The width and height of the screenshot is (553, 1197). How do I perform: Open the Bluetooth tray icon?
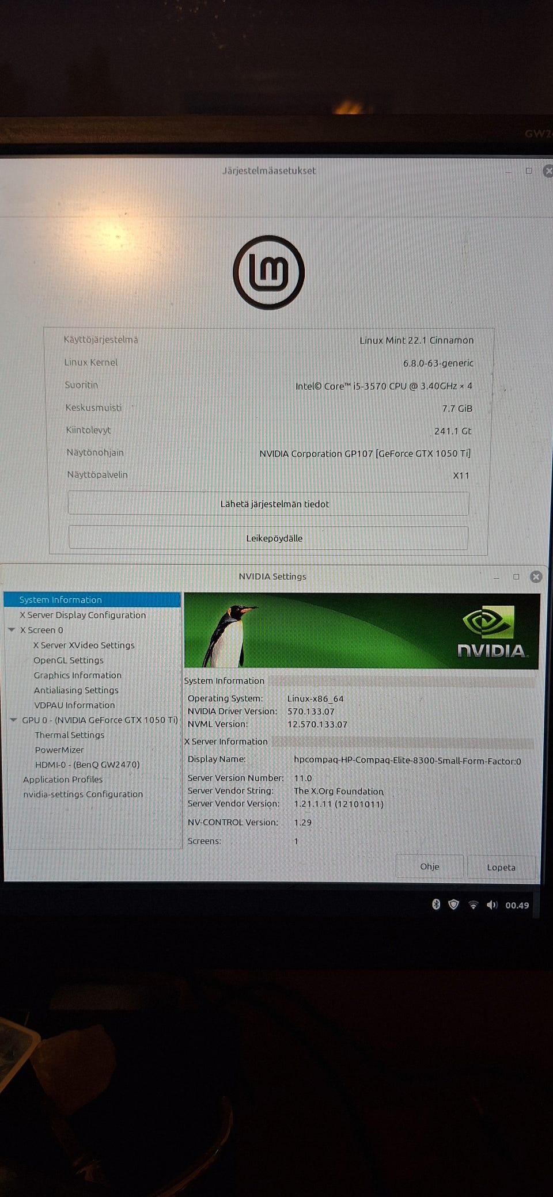click(436, 904)
